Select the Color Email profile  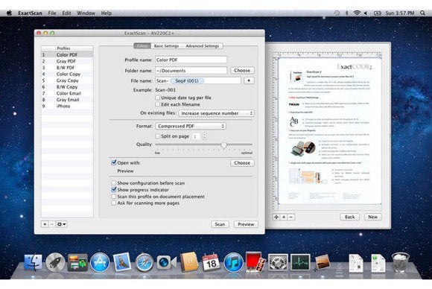67,93
